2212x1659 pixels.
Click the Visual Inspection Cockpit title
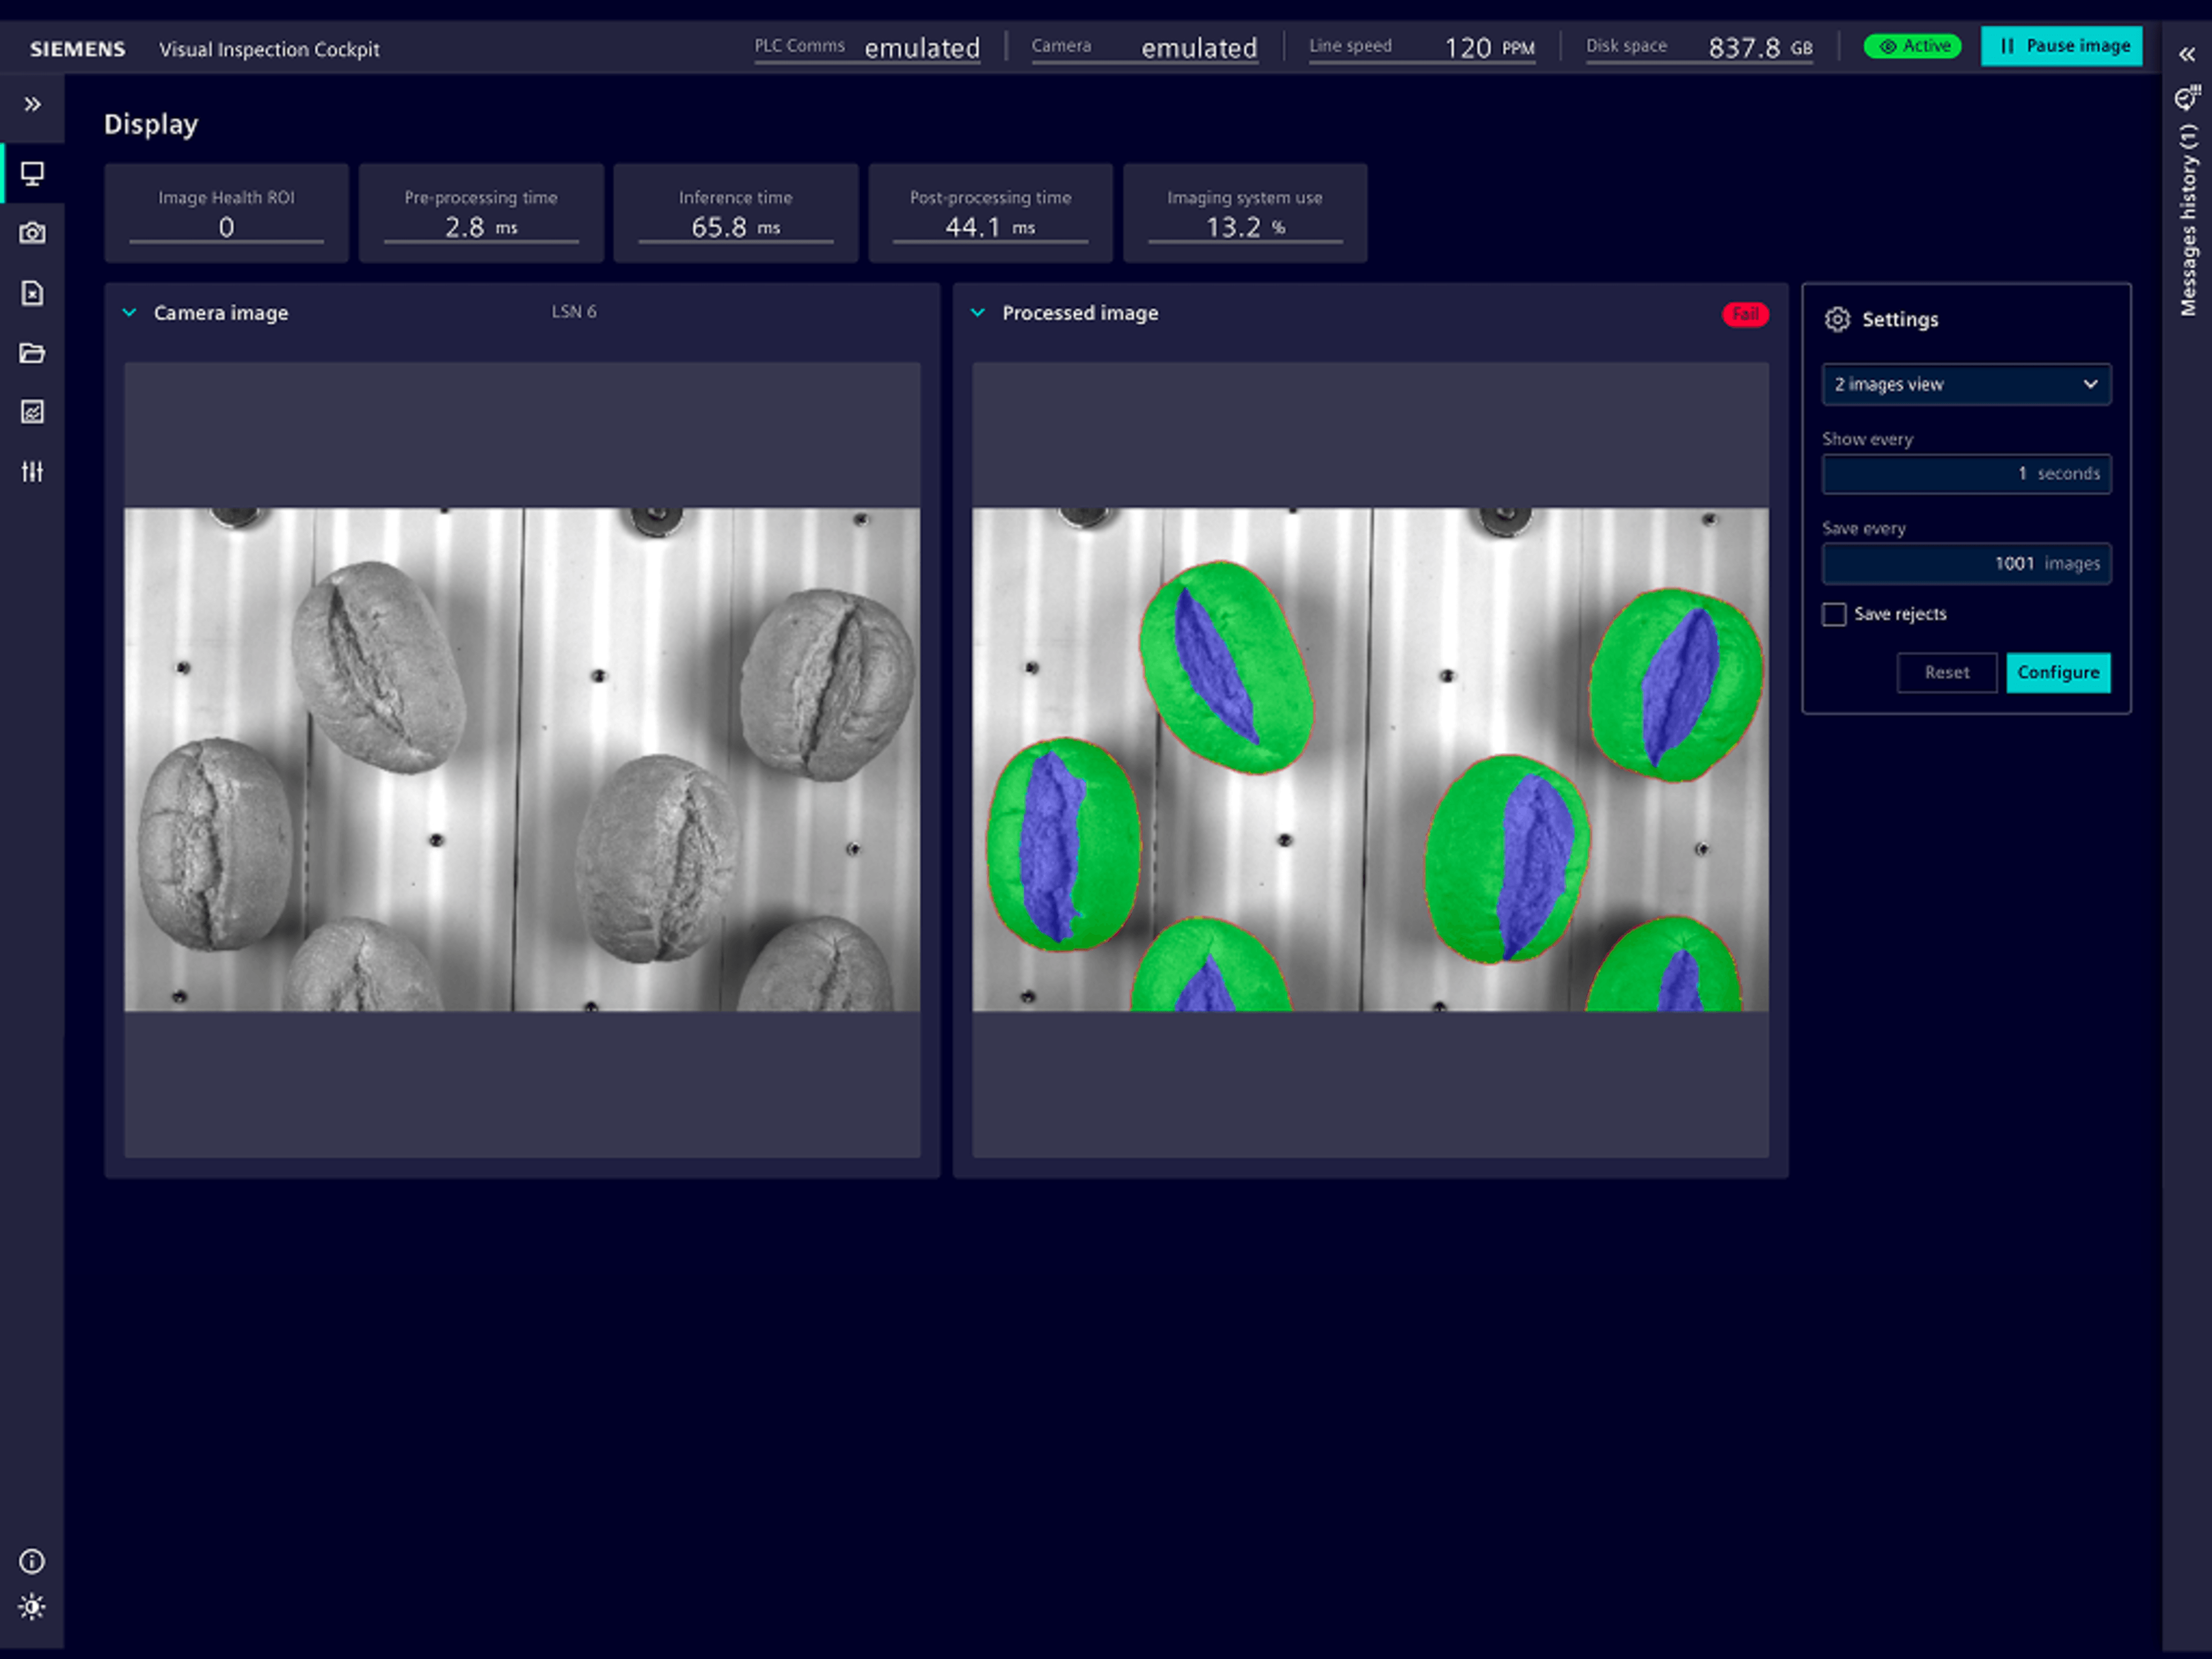[269, 49]
